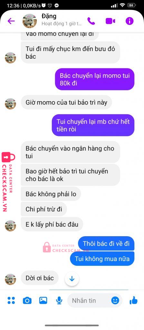Open the photo gallery picker
Screen dimensions: 144x330
pos(43,300)
